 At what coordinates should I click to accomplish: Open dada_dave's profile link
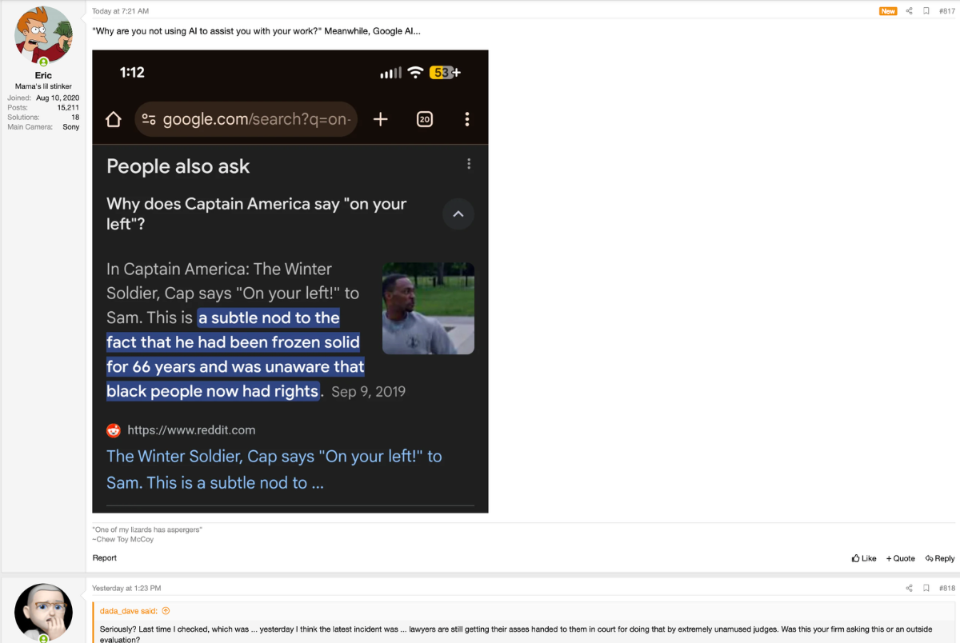pyautogui.click(x=118, y=610)
